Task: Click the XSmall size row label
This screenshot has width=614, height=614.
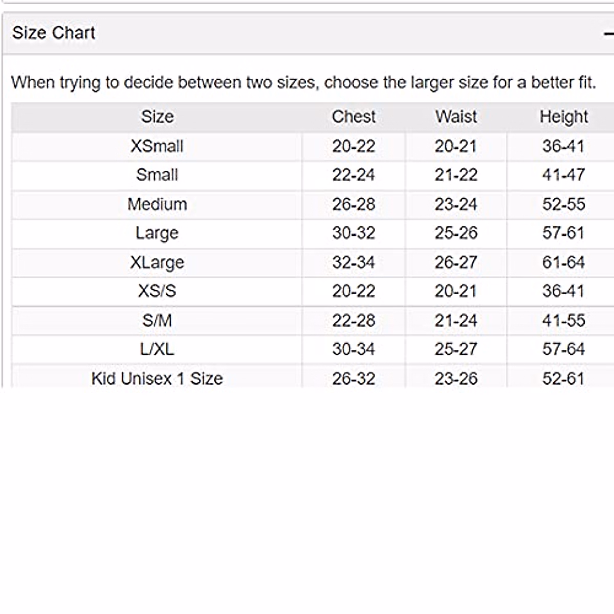Action: tap(157, 146)
